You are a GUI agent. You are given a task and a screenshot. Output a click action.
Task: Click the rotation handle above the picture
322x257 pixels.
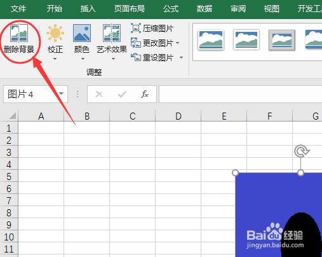302,151
